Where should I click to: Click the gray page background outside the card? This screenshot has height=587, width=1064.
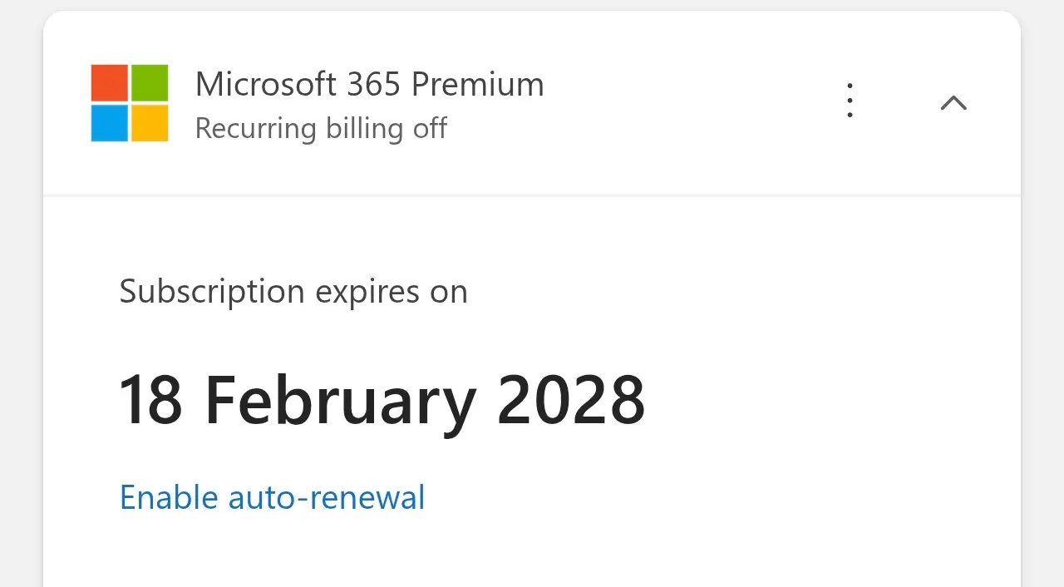tap(21, 291)
